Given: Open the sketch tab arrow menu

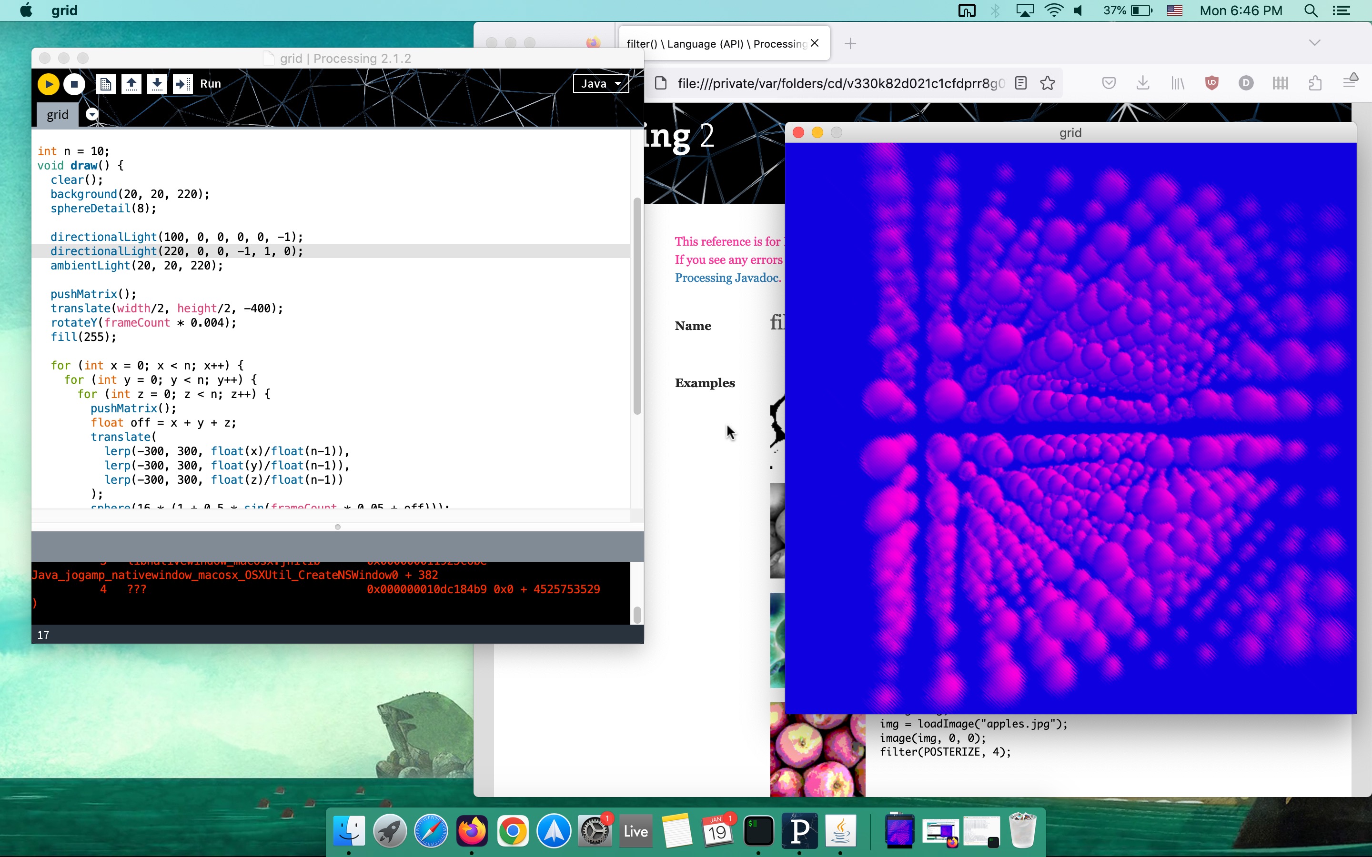Looking at the screenshot, I should [92, 114].
